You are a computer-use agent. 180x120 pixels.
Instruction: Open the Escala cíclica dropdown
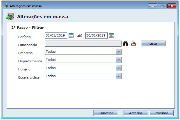[118, 76]
